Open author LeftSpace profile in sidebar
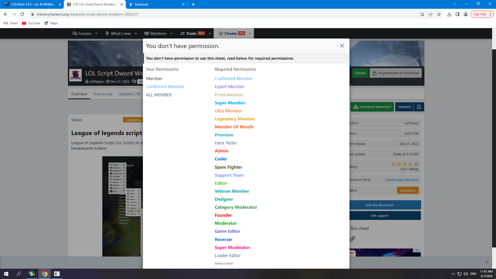This screenshot has height=279, width=496. (x=412, y=123)
